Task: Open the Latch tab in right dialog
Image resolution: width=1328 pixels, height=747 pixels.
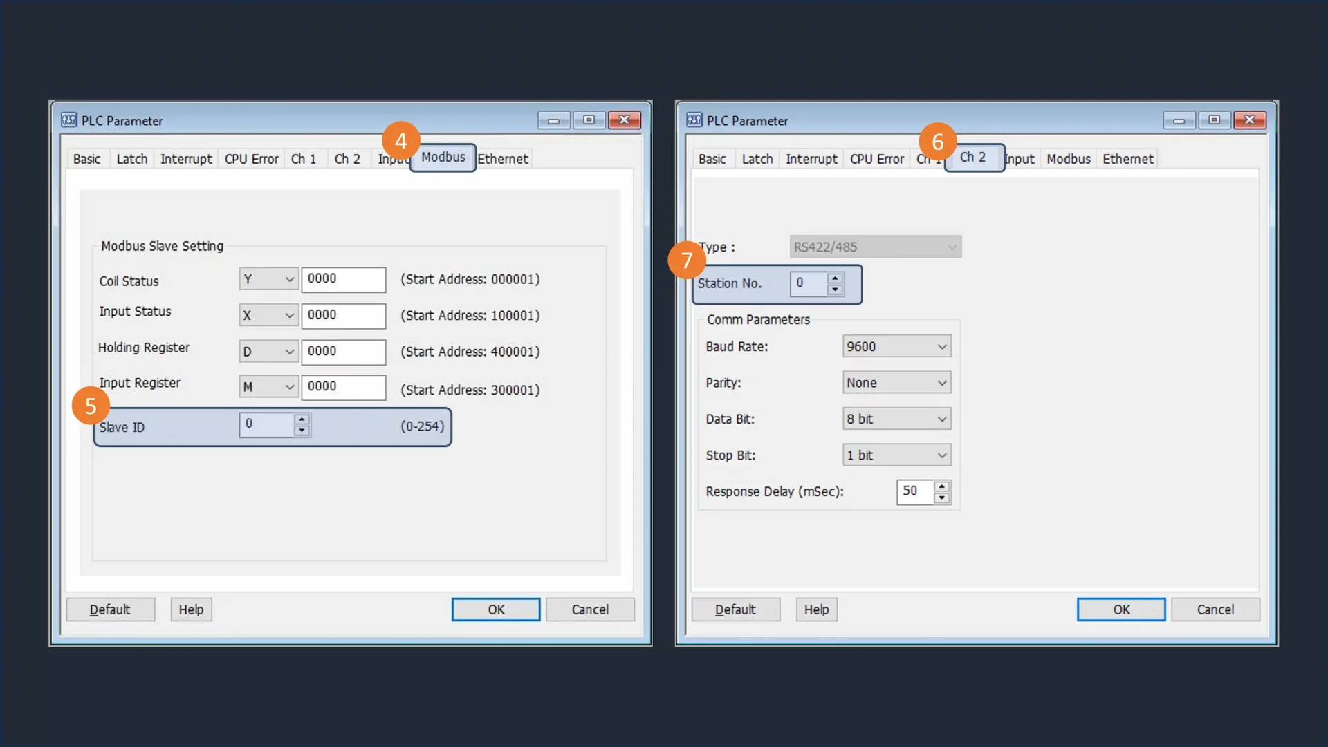Action: (757, 159)
